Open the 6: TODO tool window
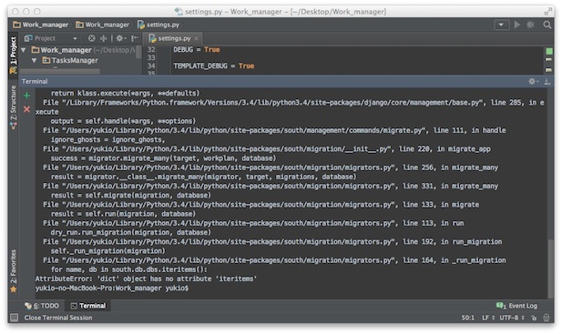 click(42, 306)
